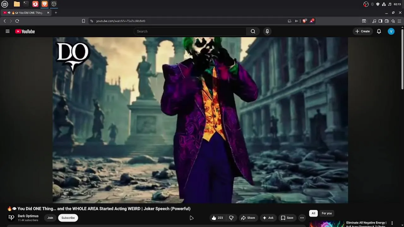Open Dark Optimus channel avatar
This screenshot has height=227, width=404.
[x=11, y=218]
